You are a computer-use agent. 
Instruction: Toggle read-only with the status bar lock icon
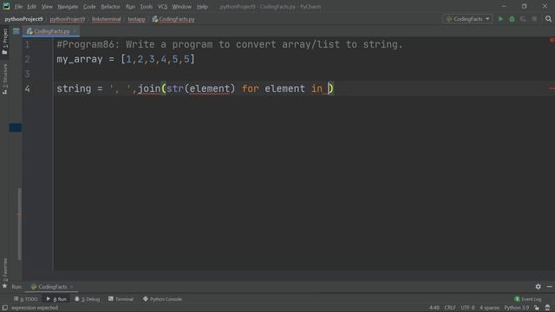tap(537, 308)
